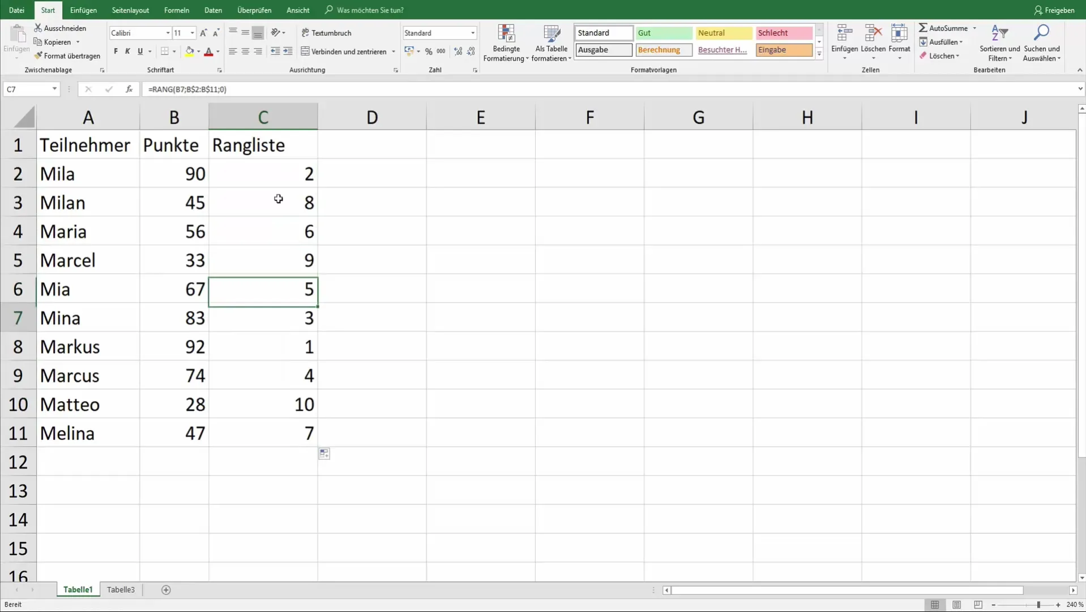
Task: Decrease indent icon
Action: [275, 51]
